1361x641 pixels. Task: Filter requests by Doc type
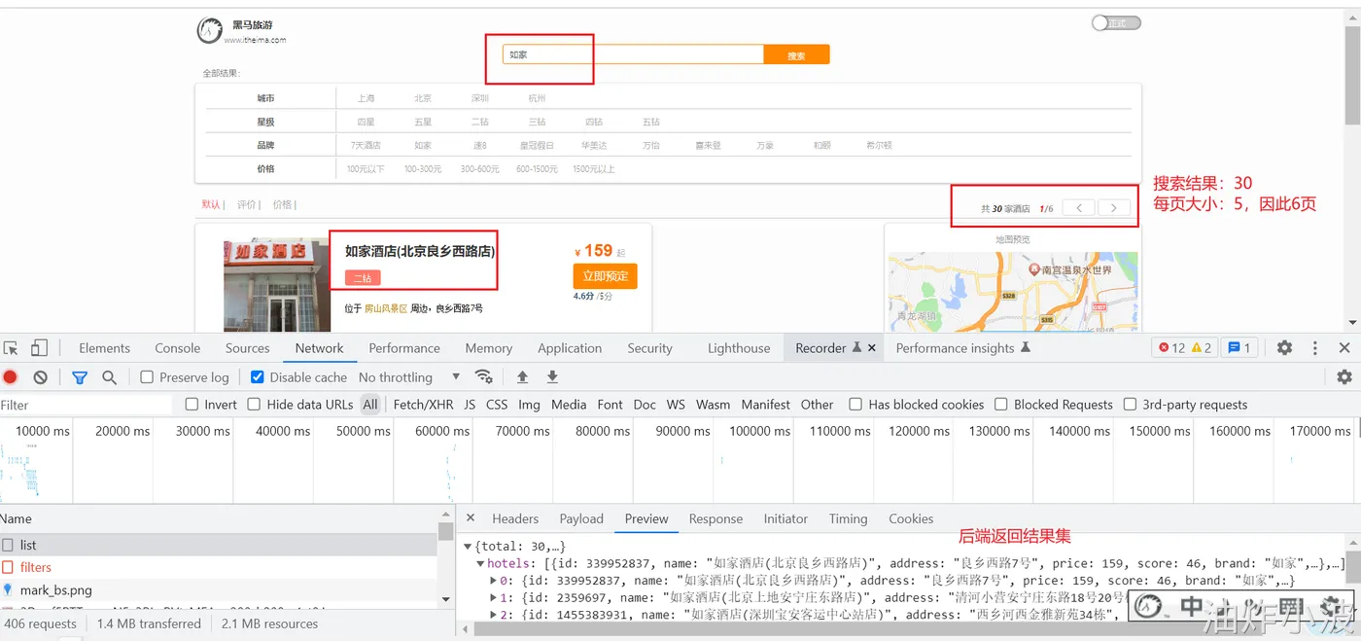point(645,405)
